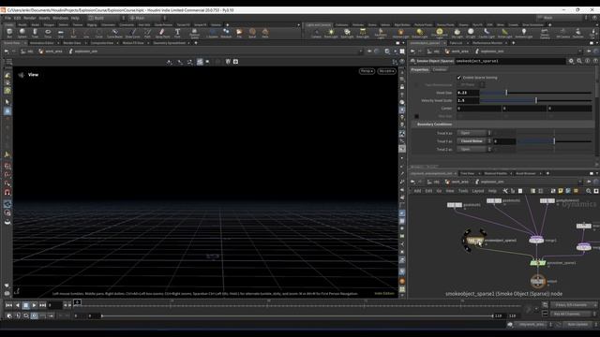
Task: Adjust the Voxel Size slider
Action: pyautogui.click(x=535, y=93)
